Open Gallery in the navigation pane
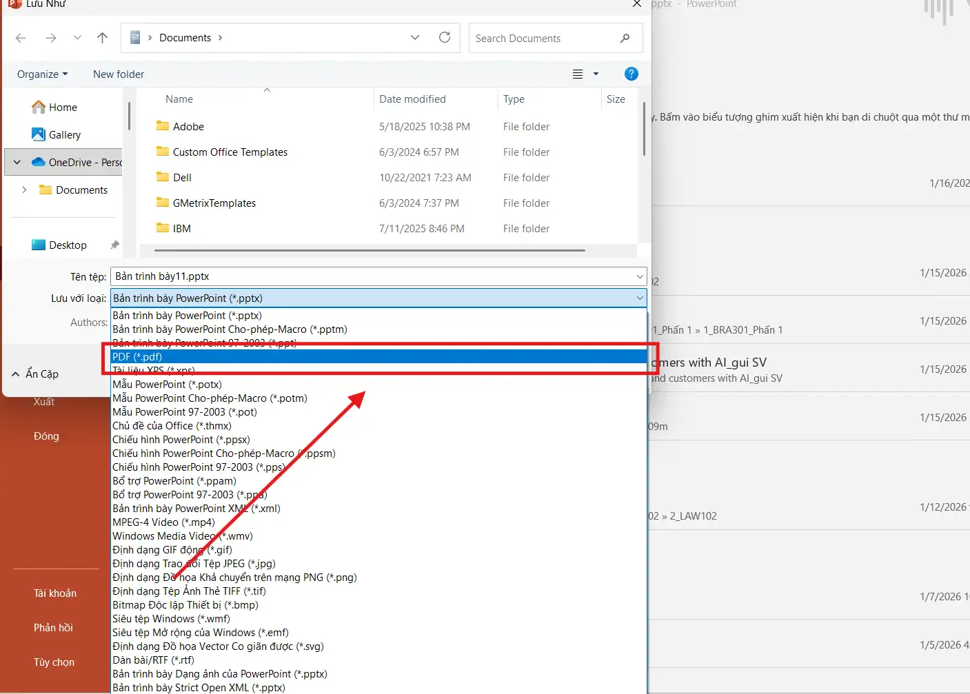 64,135
